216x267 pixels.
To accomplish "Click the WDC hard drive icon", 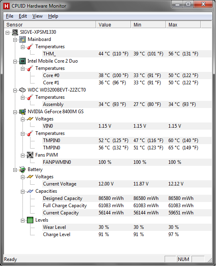I will tap(22, 90).
